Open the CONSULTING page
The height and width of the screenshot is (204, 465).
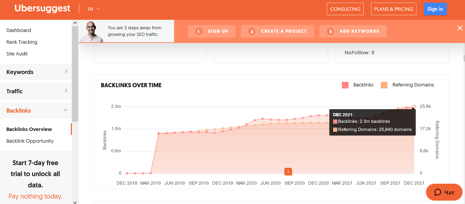point(345,9)
